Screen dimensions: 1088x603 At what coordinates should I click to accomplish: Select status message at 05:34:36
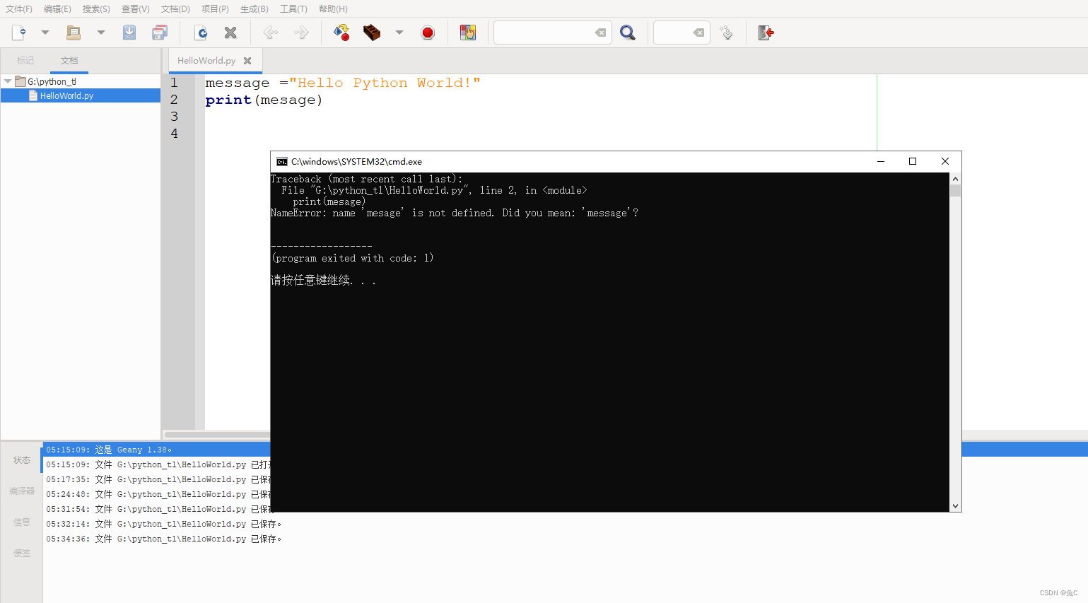point(164,539)
